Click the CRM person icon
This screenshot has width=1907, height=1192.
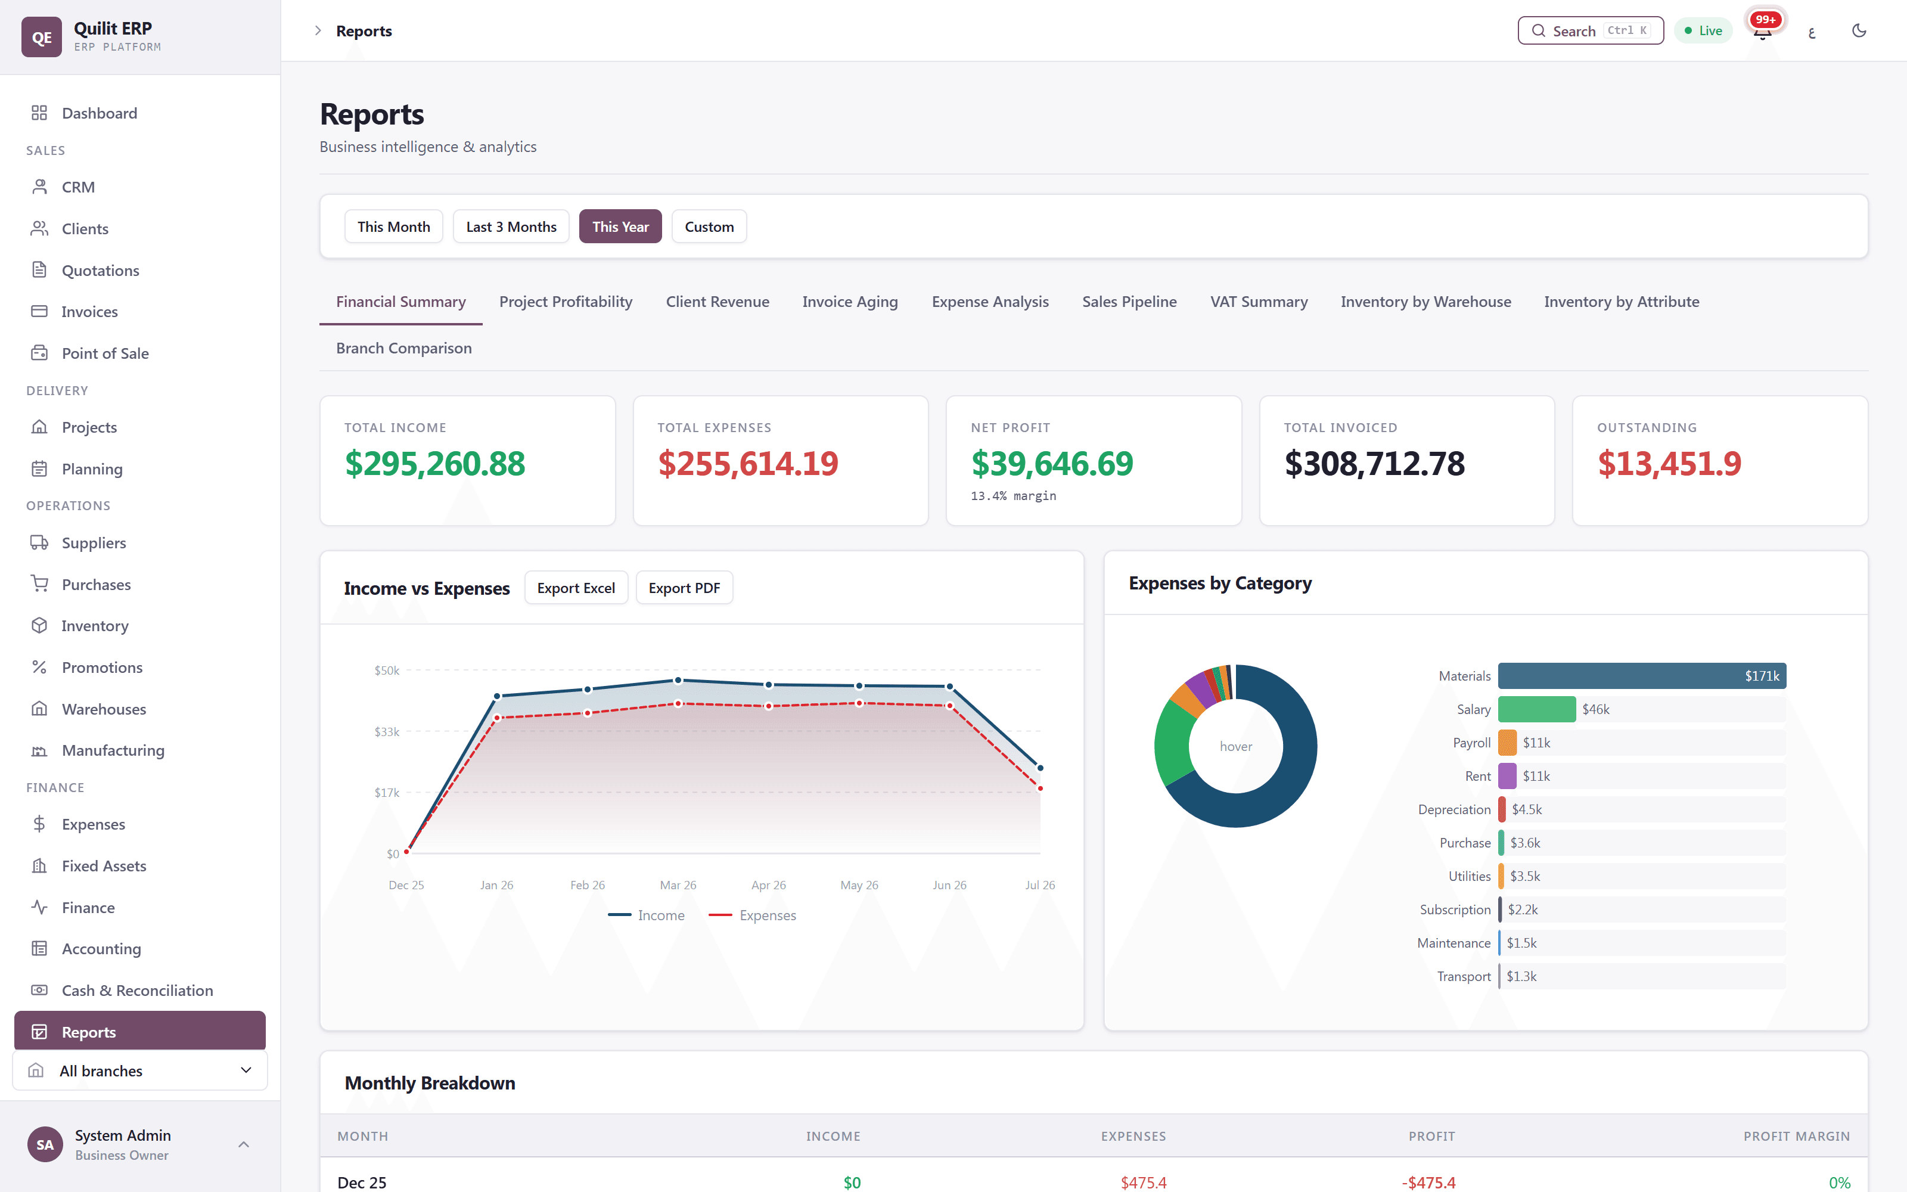tap(39, 187)
